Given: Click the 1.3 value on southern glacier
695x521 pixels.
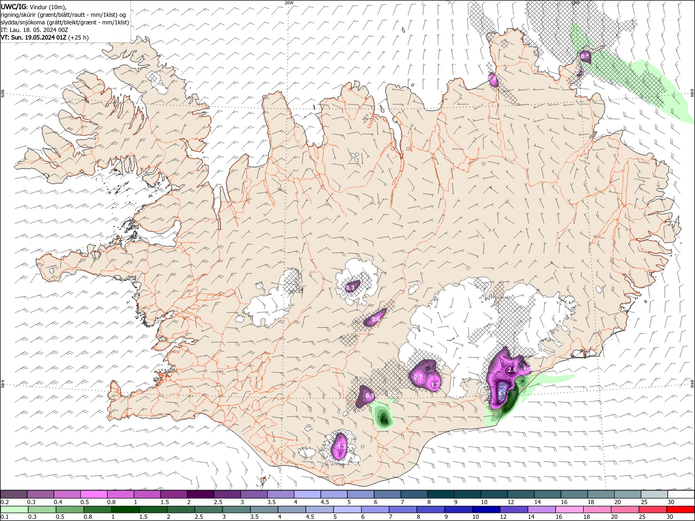Looking at the screenshot, I should click(342, 447).
